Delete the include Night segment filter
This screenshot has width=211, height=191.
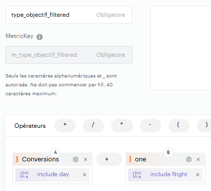pos(198,175)
